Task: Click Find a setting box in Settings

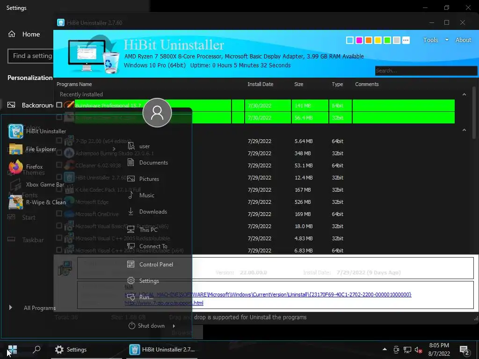Action: pyautogui.click(x=30, y=56)
